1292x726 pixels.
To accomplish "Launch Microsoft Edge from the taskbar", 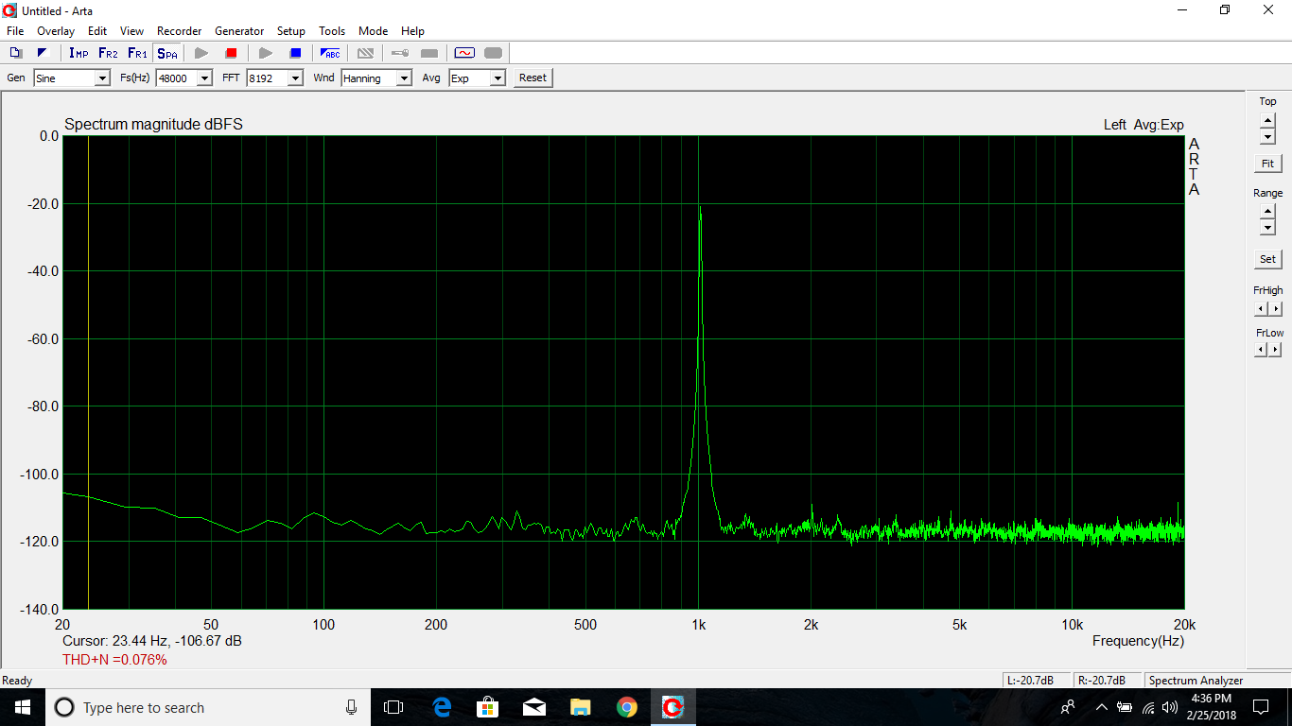I will coord(442,707).
